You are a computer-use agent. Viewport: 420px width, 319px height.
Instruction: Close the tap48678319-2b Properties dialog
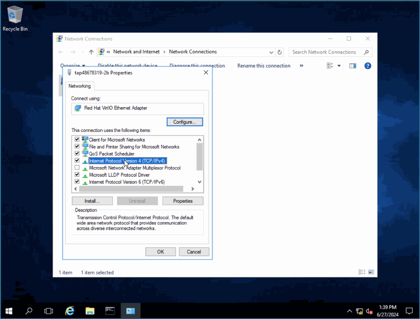coord(206,72)
